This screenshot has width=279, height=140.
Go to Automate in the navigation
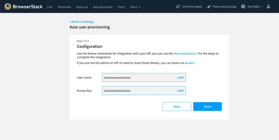coord(64,7)
